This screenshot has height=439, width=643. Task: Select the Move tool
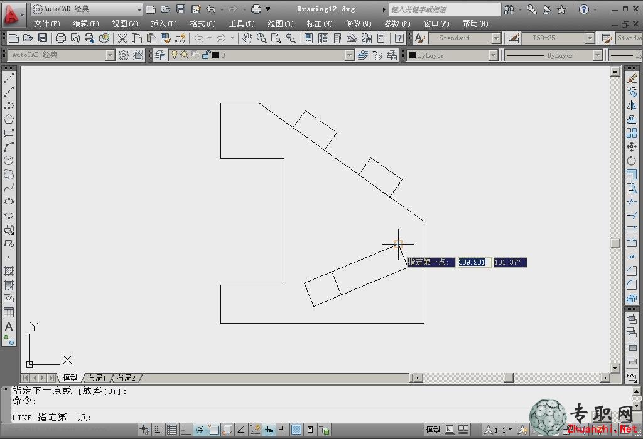click(x=632, y=147)
